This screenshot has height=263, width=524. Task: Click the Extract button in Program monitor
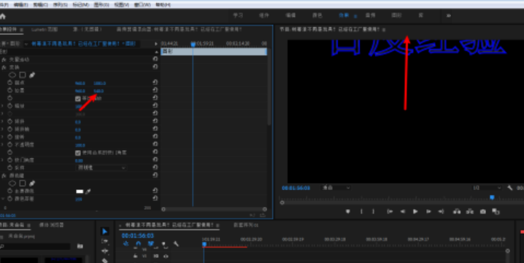click(x=469, y=211)
